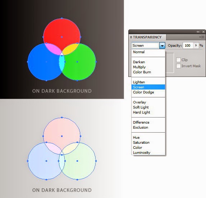Choose Color Burn blending mode

click(x=148, y=72)
